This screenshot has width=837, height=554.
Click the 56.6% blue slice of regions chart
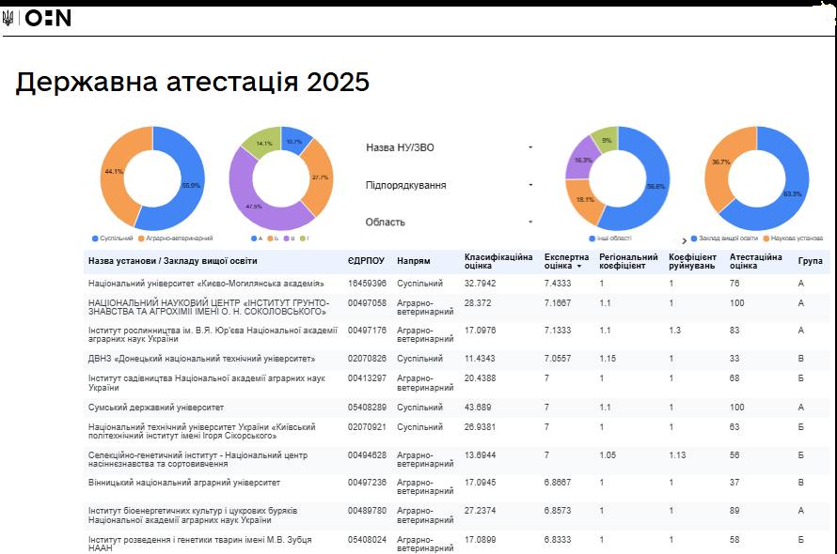(x=656, y=186)
